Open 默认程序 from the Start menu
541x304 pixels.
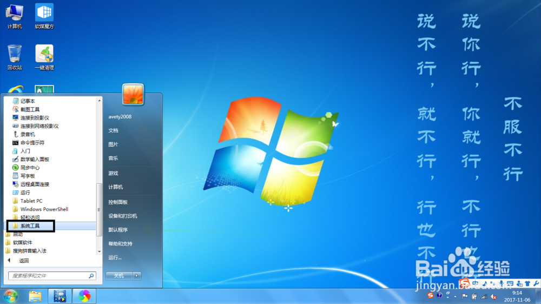[117, 230]
